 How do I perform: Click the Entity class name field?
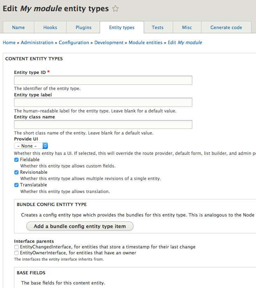click(103, 125)
